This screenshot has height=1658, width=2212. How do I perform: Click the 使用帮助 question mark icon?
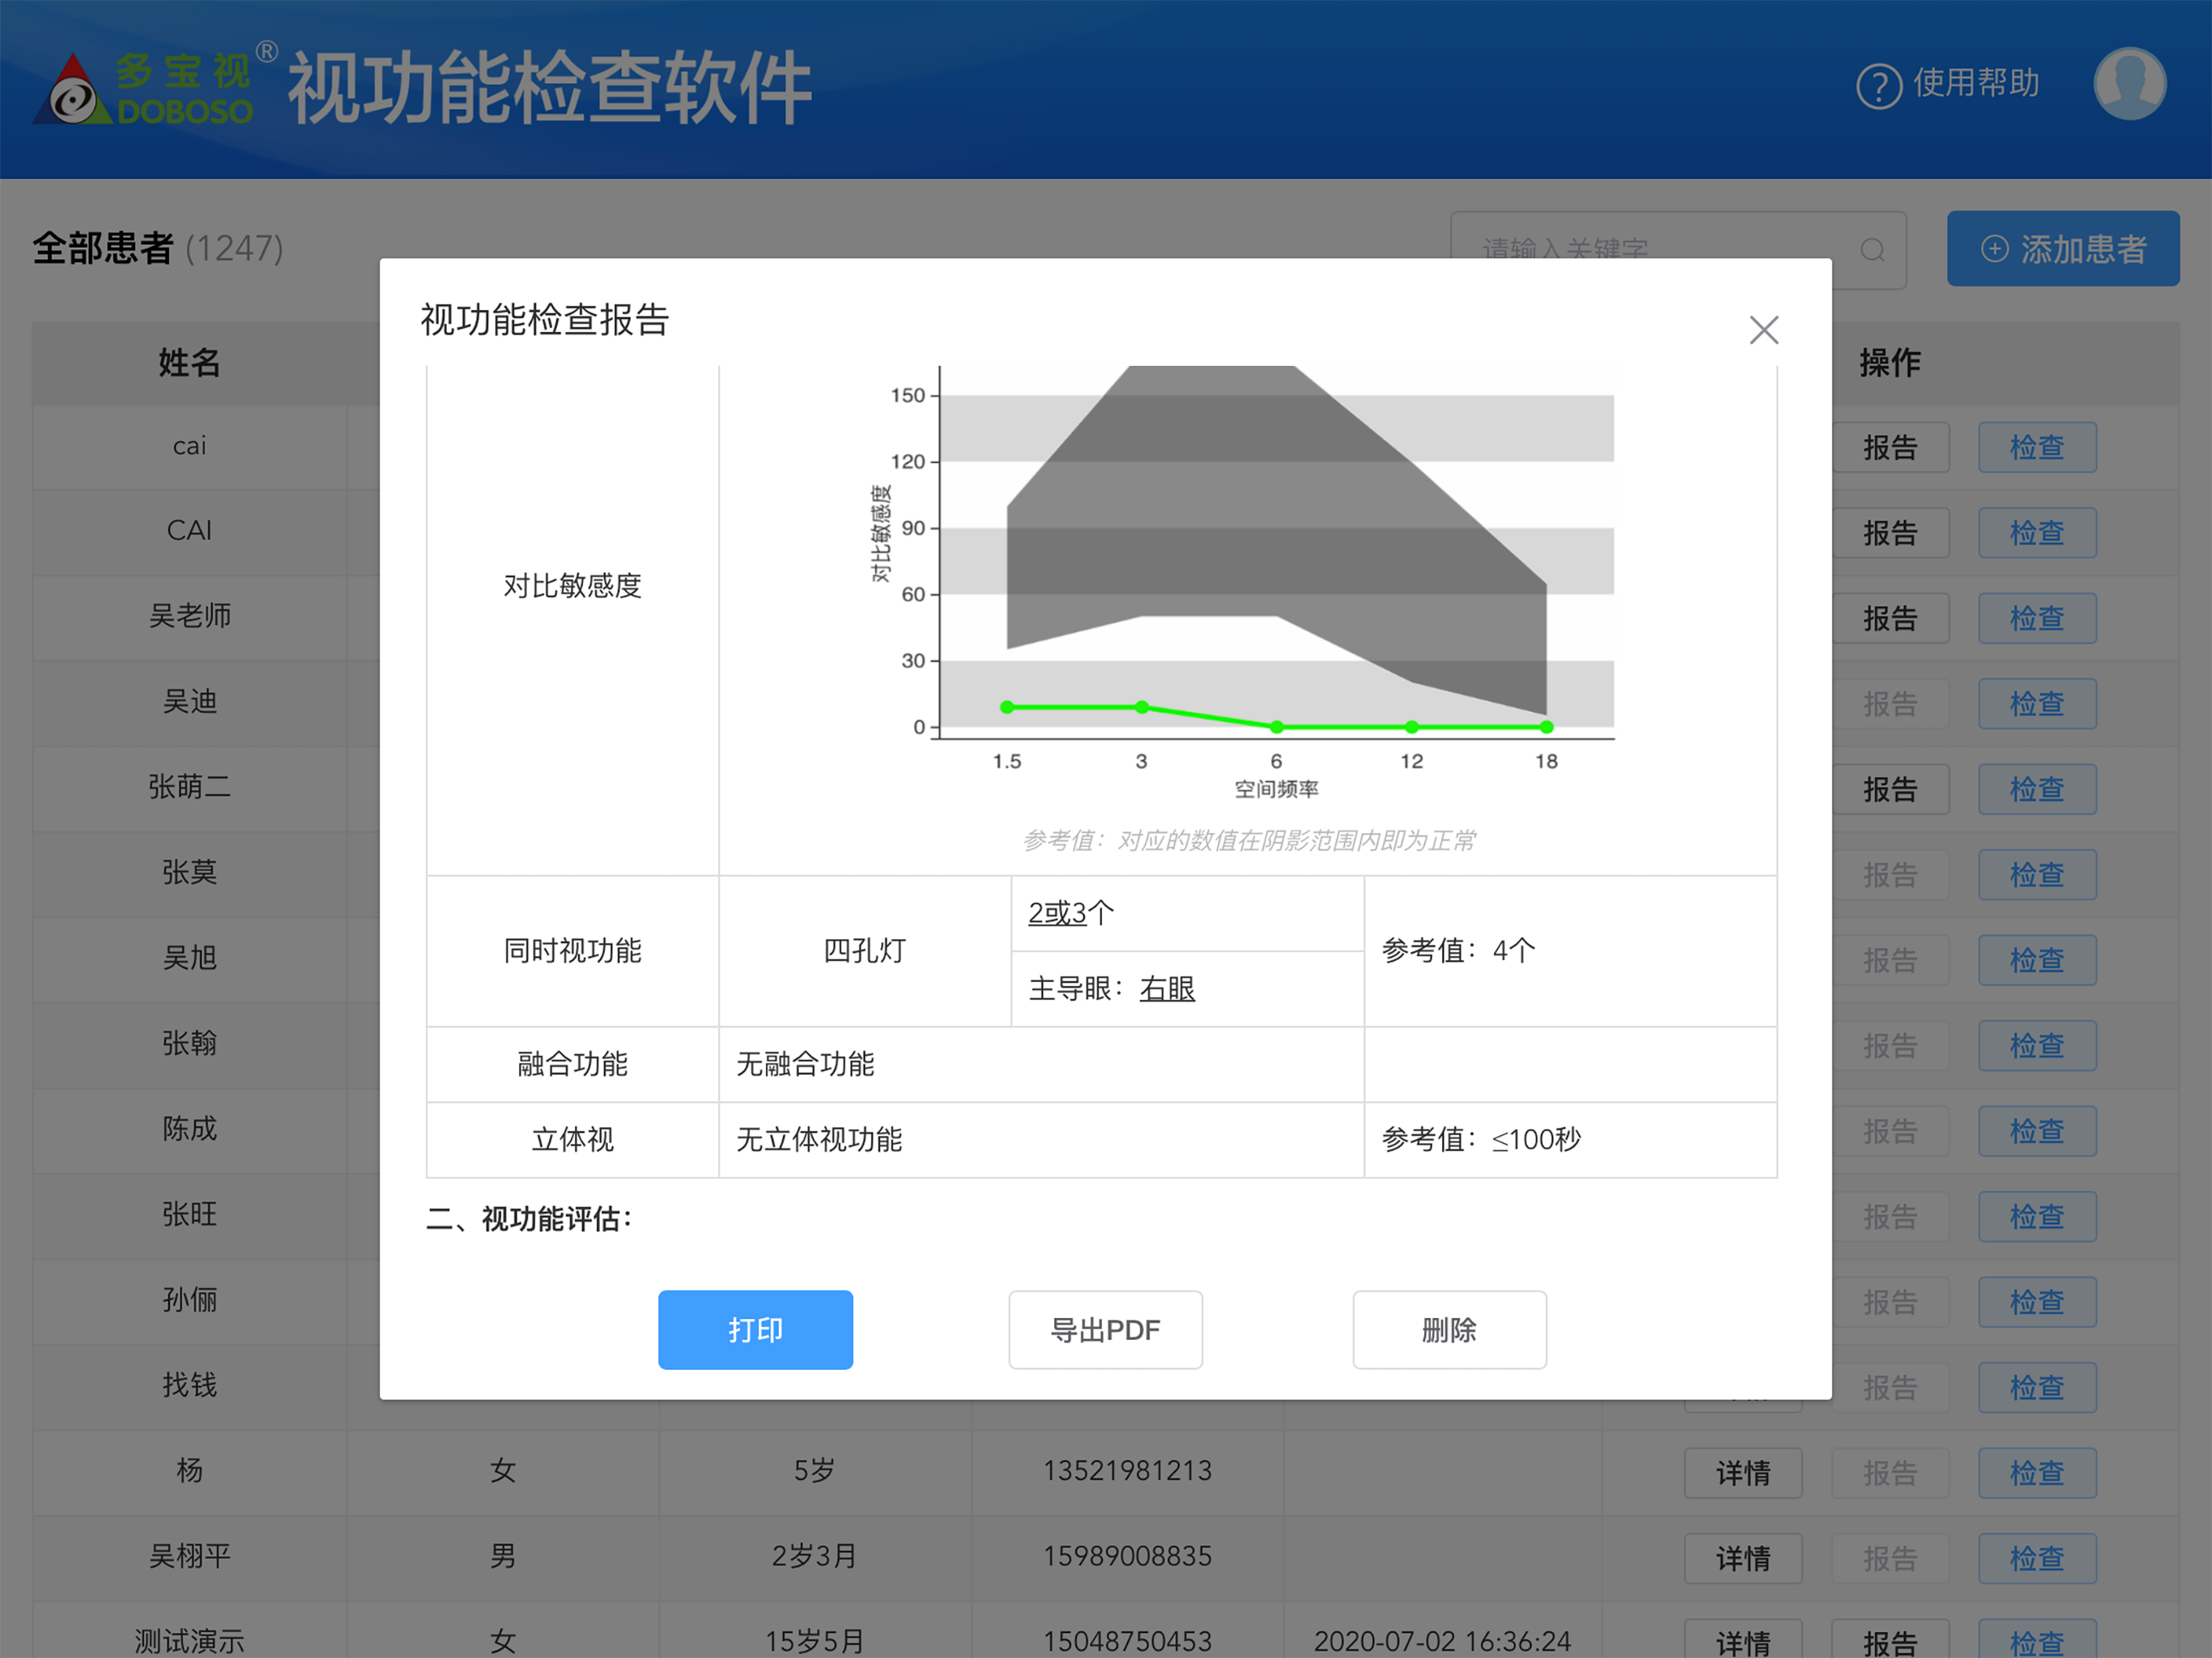tap(1879, 85)
